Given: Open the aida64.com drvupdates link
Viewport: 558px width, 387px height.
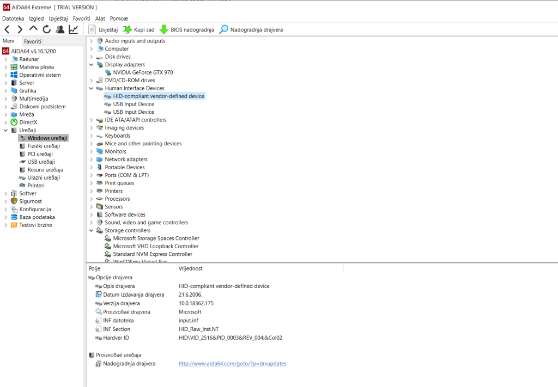Looking at the screenshot, I should (x=232, y=364).
